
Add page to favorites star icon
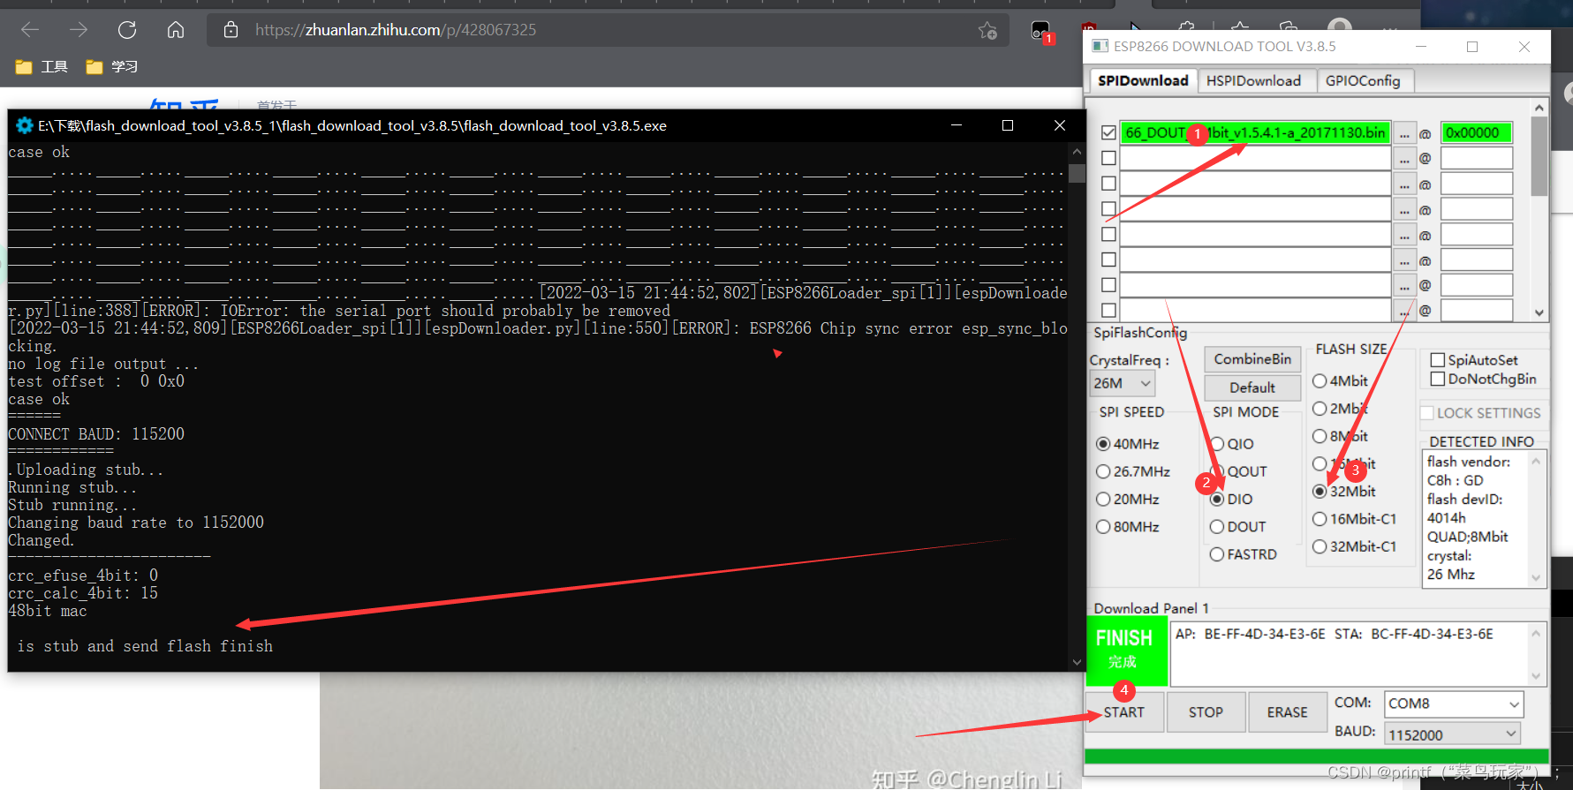987,31
